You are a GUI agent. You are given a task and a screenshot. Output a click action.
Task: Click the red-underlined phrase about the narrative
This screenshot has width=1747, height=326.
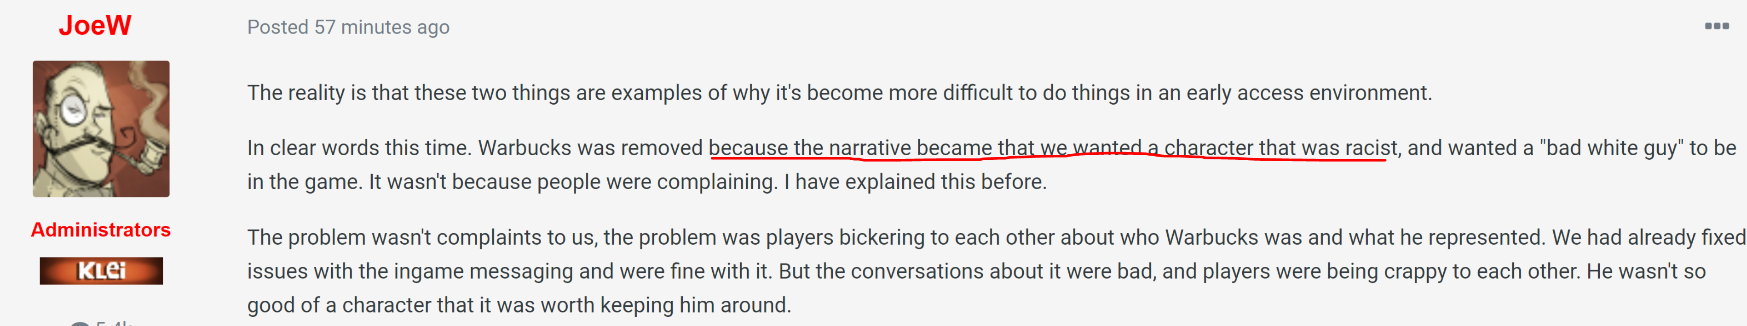pos(1053,148)
